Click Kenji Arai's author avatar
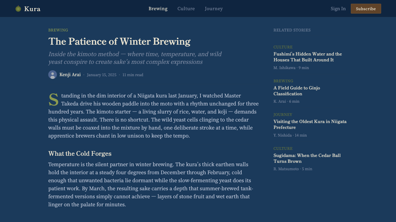Screen dimensions: 396x222 pos(53,75)
